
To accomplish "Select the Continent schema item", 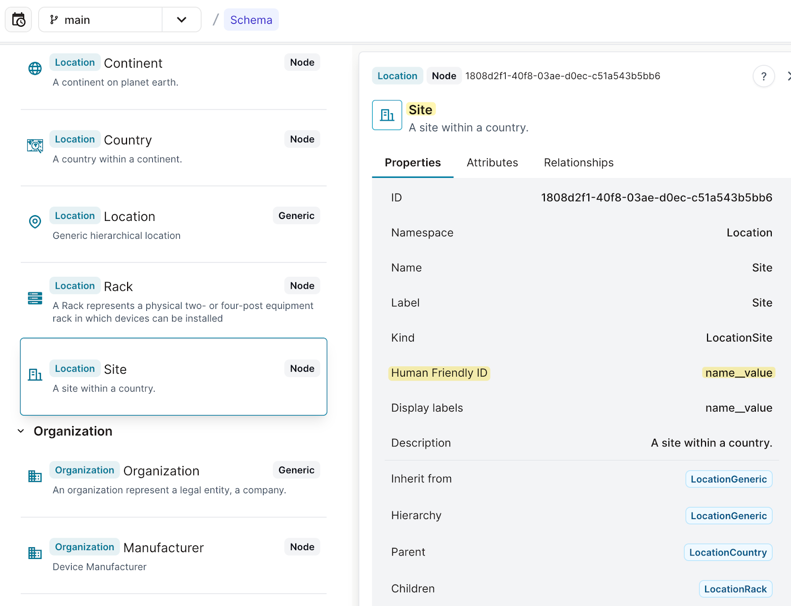I will (174, 72).
